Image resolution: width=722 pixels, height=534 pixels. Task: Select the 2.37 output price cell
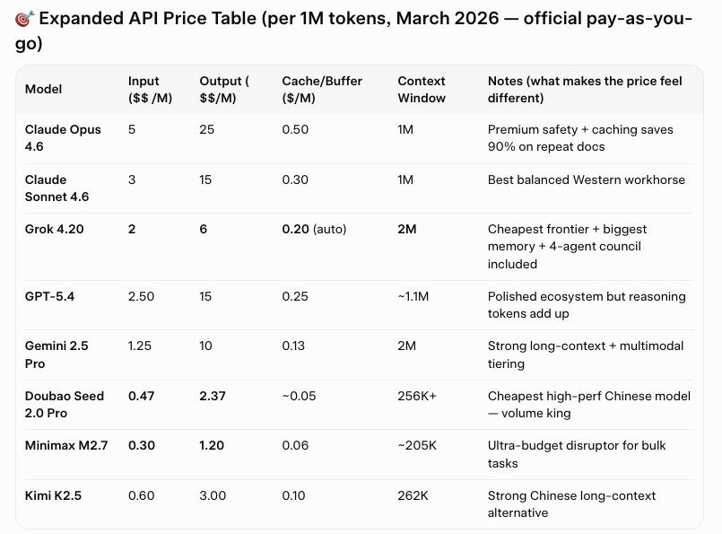[x=213, y=397]
